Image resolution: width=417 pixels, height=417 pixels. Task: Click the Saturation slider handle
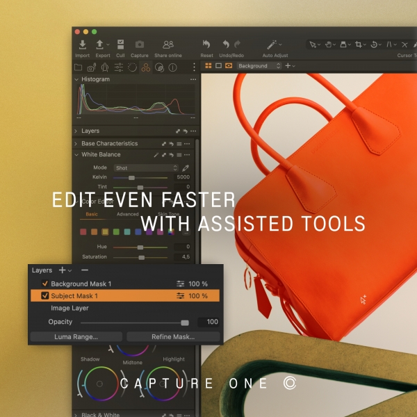142,257
